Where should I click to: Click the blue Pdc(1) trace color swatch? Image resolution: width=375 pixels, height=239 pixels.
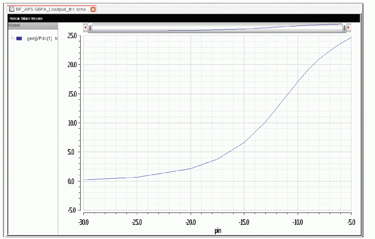(x=19, y=39)
